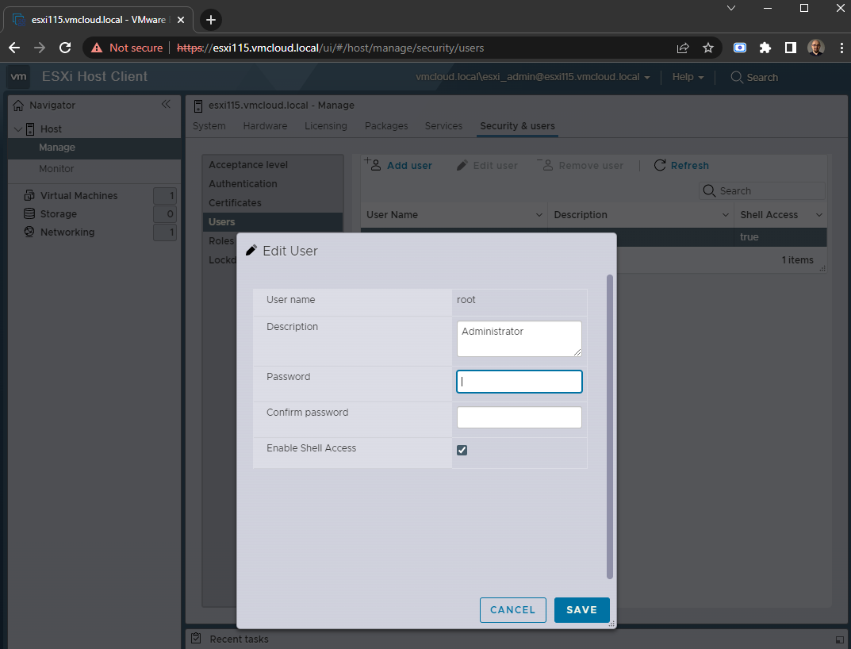The height and width of the screenshot is (649, 851).
Task: Click the Refresh icon above the user list
Action: (660, 165)
